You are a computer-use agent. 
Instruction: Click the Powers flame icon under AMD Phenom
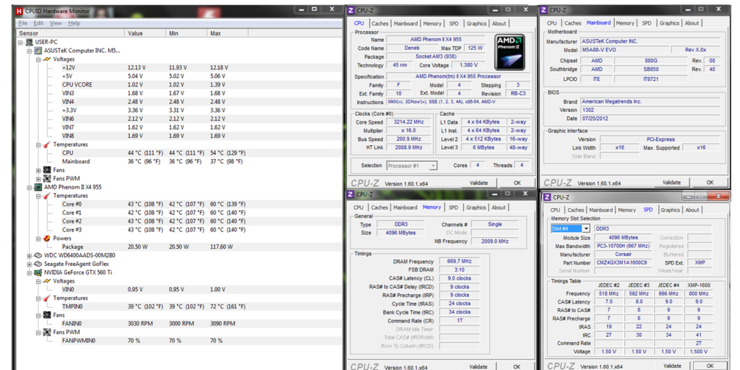(47, 238)
